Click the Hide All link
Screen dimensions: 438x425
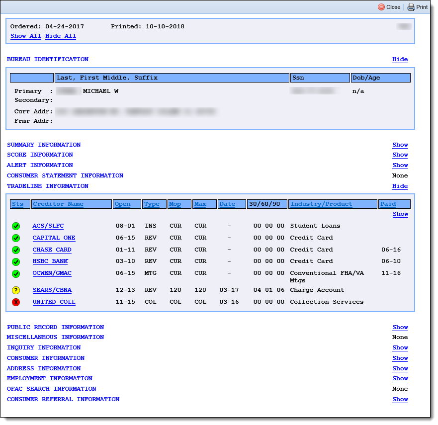coord(61,36)
